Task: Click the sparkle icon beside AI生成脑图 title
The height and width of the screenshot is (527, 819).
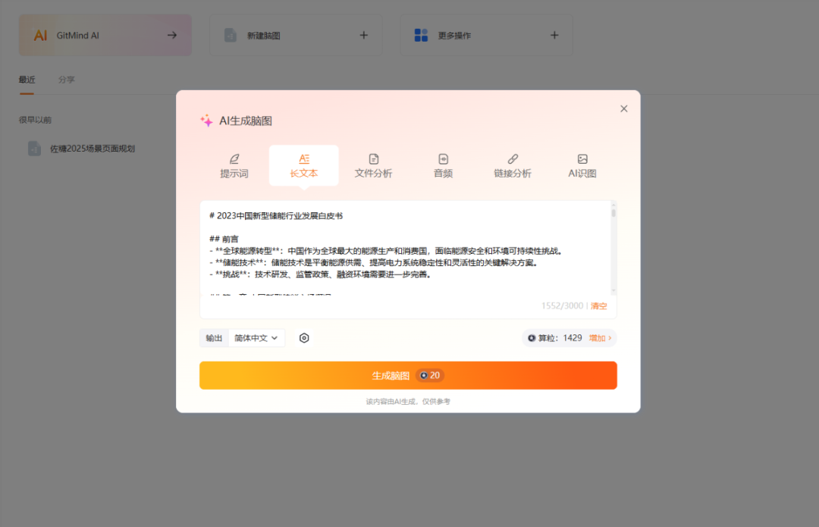Action: [x=206, y=121]
